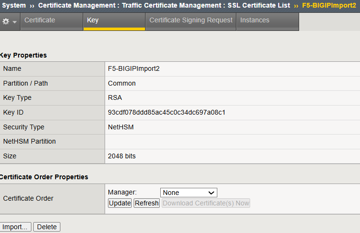Click the Traffic Certificate Management breadcrumb
This screenshot has width=360, height=233.
point(172,5)
